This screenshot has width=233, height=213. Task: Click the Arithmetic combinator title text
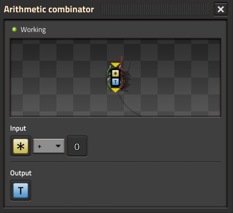pyautogui.click(x=49, y=9)
